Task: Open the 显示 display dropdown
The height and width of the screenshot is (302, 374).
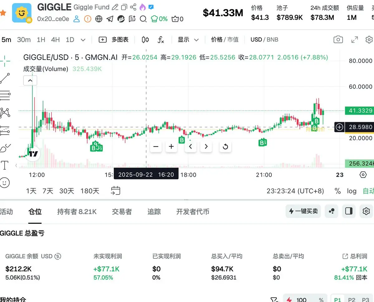Action: point(188,40)
